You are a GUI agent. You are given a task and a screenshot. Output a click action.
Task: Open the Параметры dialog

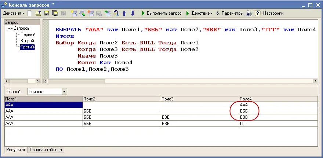pos(230,13)
